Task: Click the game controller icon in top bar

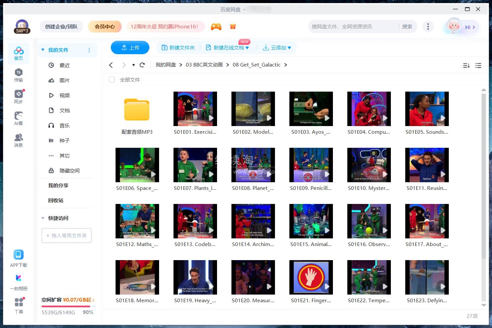Action: [x=216, y=26]
